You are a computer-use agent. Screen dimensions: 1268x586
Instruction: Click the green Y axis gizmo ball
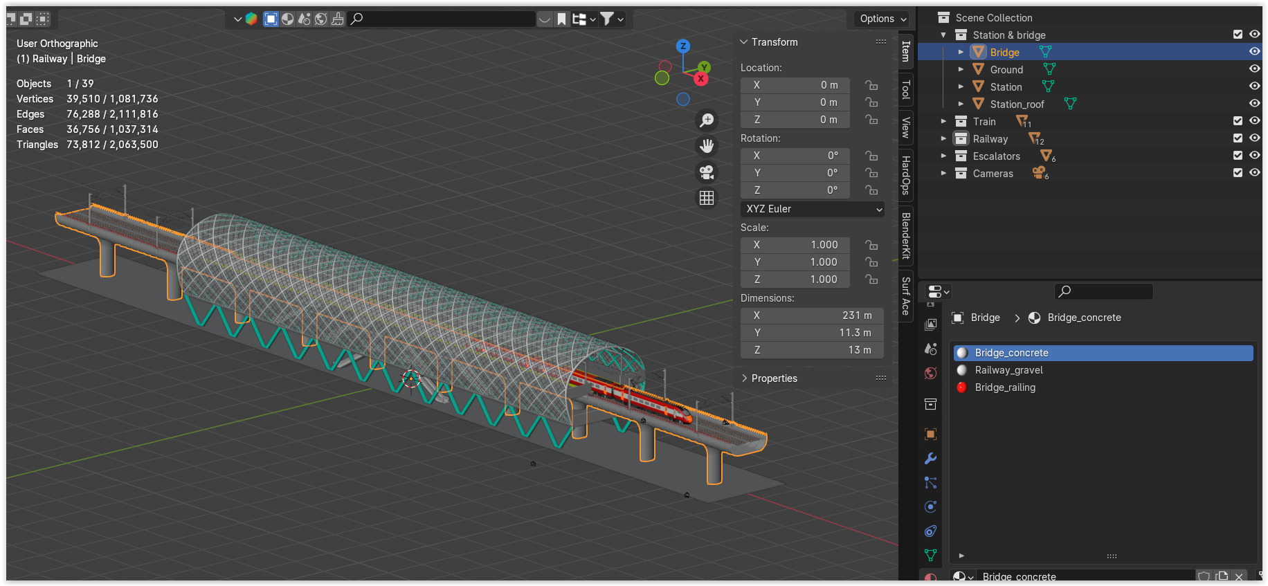pos(704,67)
